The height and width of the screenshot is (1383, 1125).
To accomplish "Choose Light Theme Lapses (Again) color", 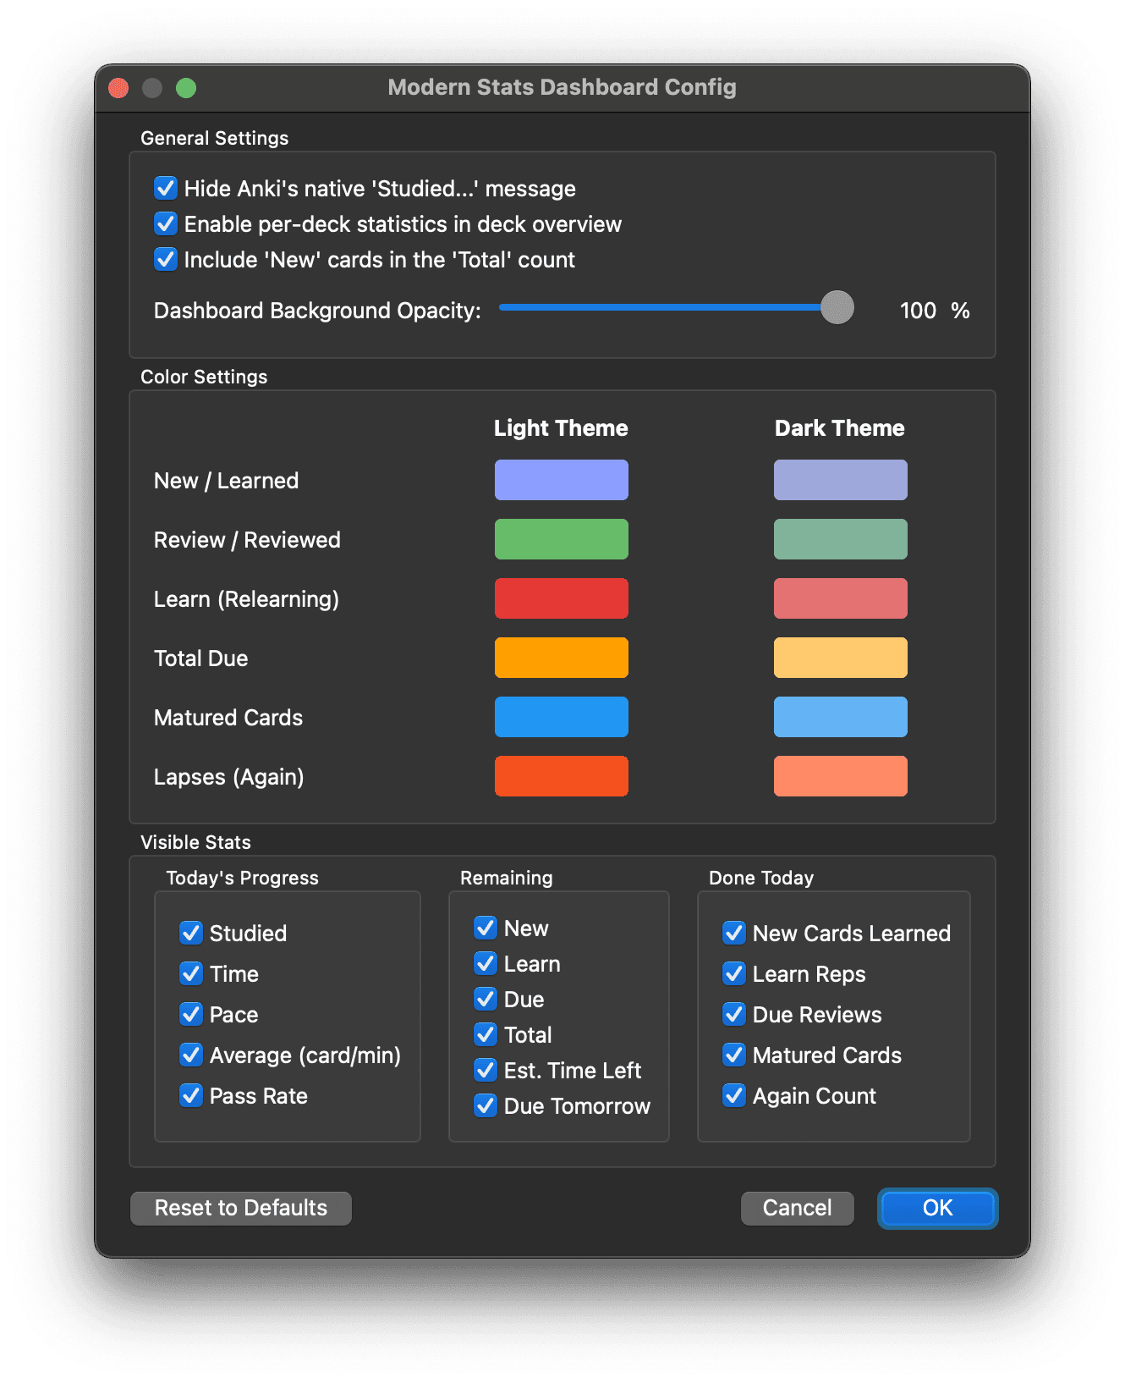I will (x=562, y=776).
